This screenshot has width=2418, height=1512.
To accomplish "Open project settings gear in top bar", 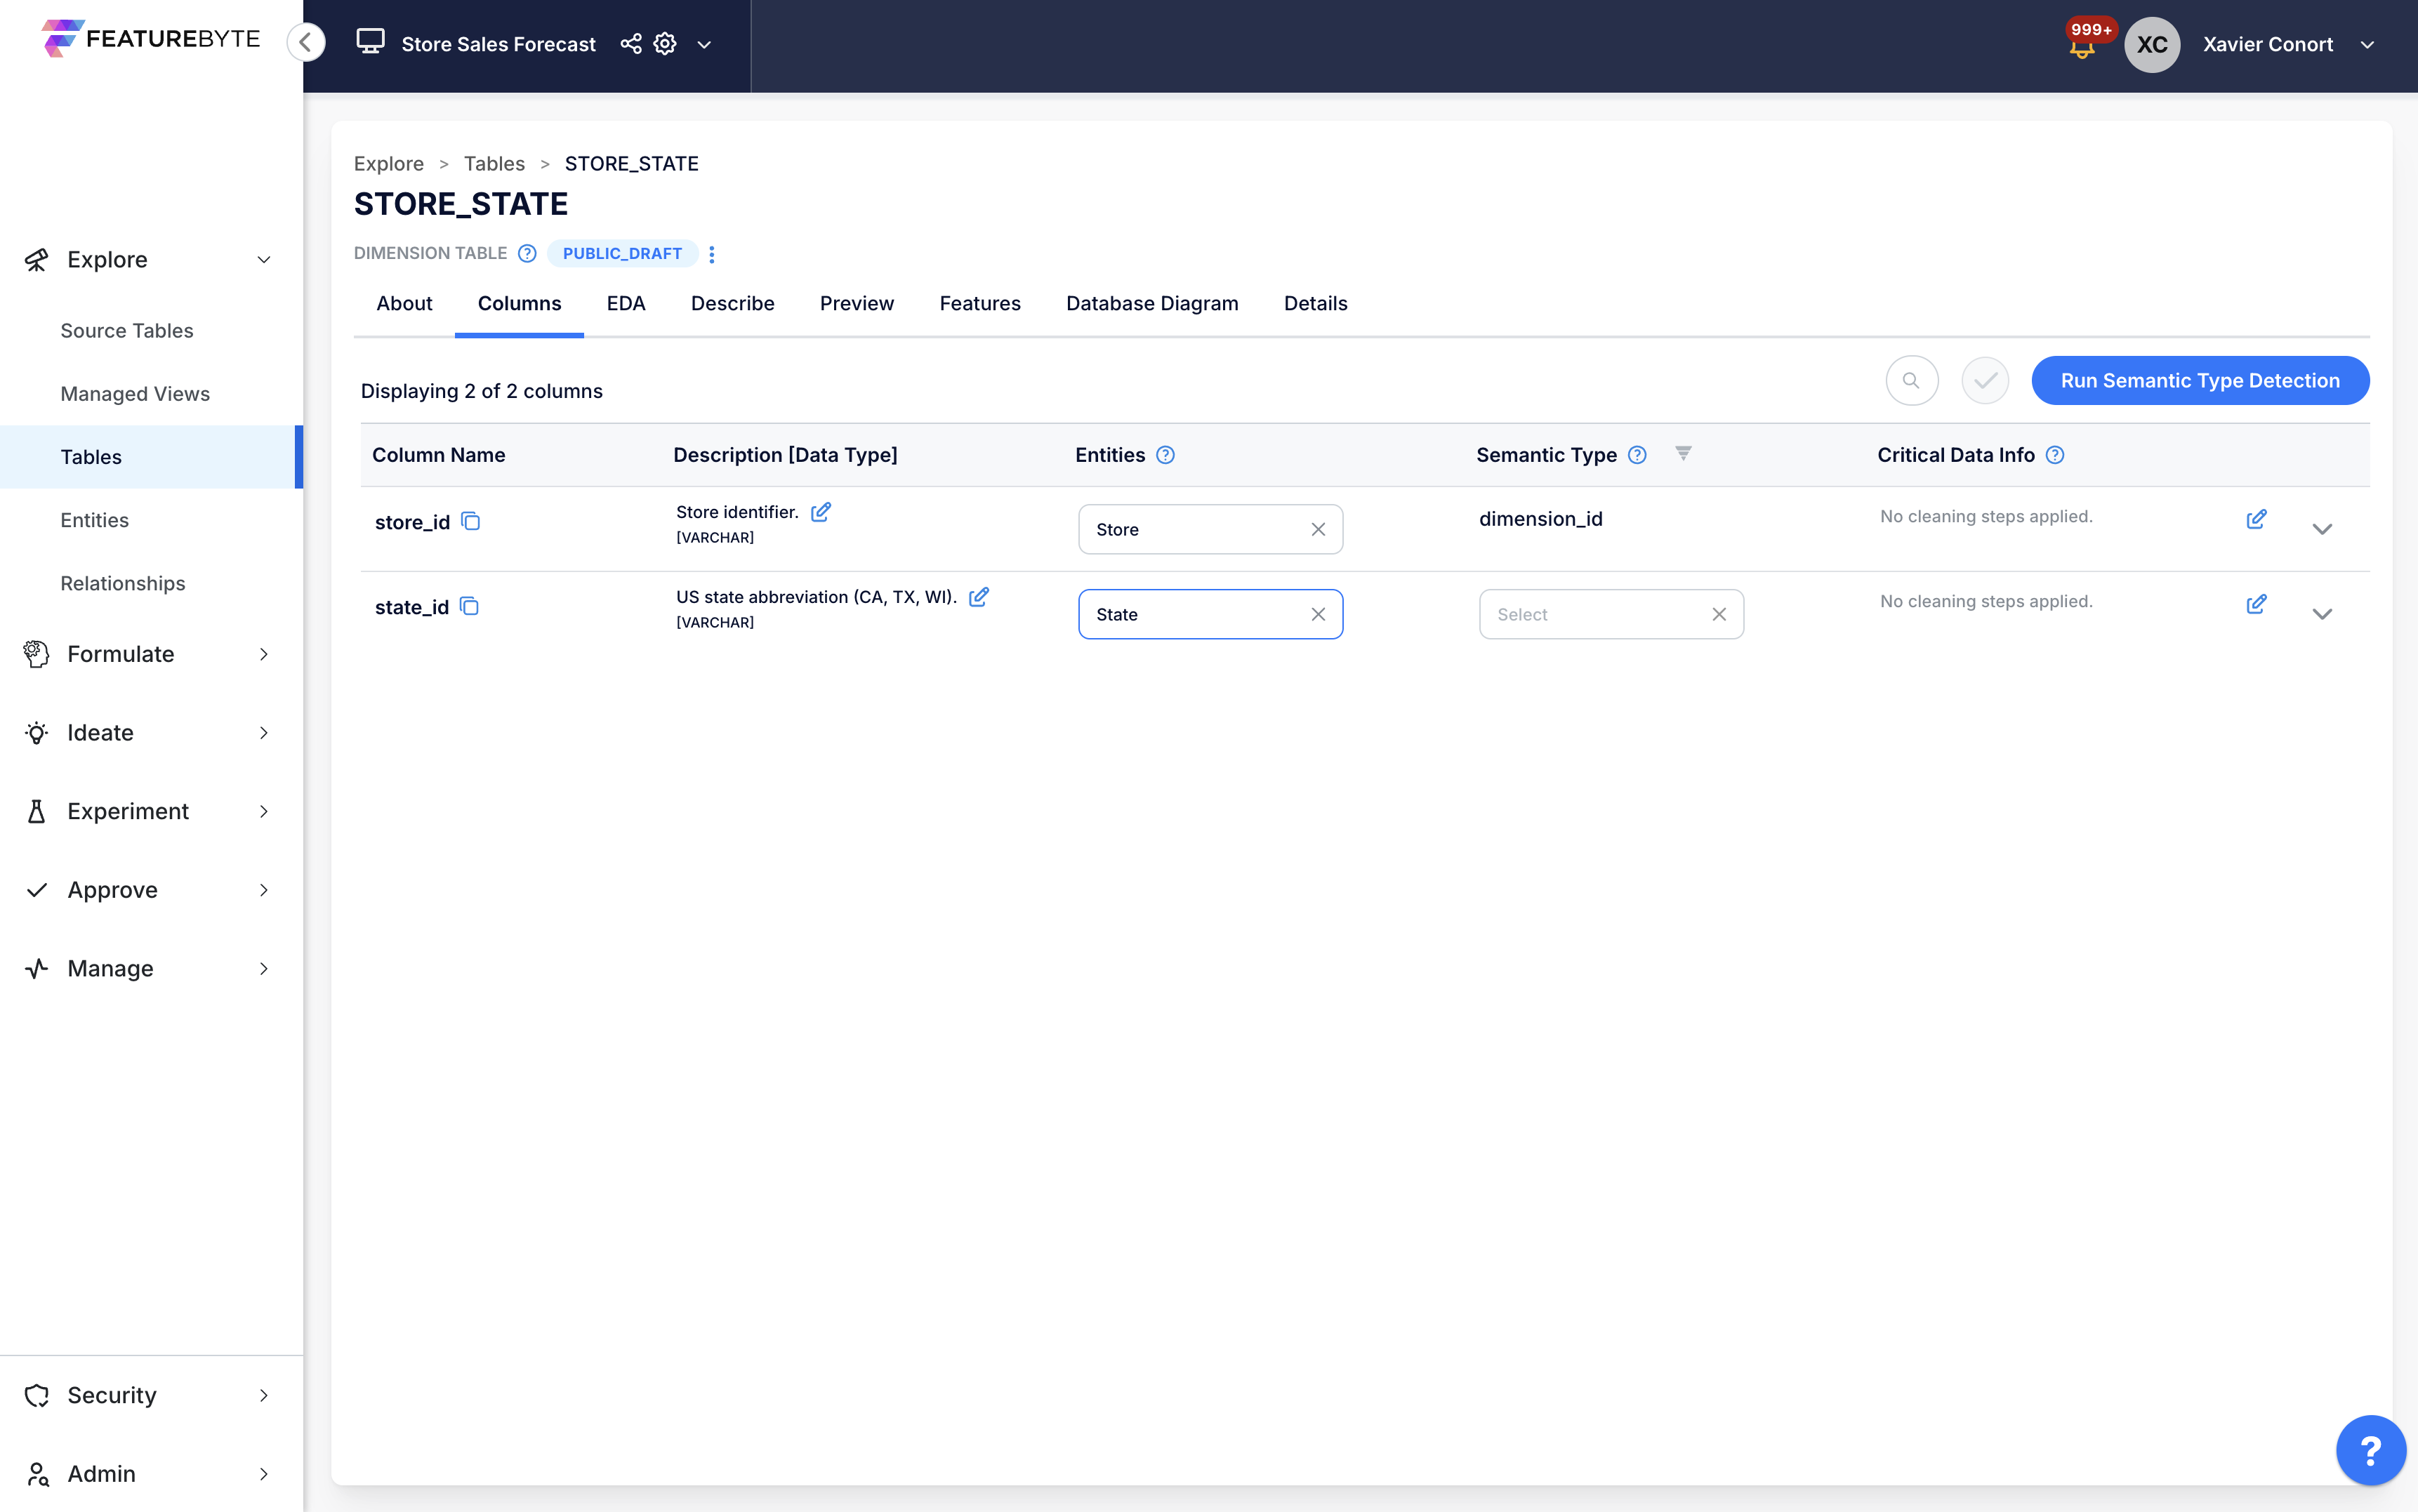I will (x=664, y=44).
